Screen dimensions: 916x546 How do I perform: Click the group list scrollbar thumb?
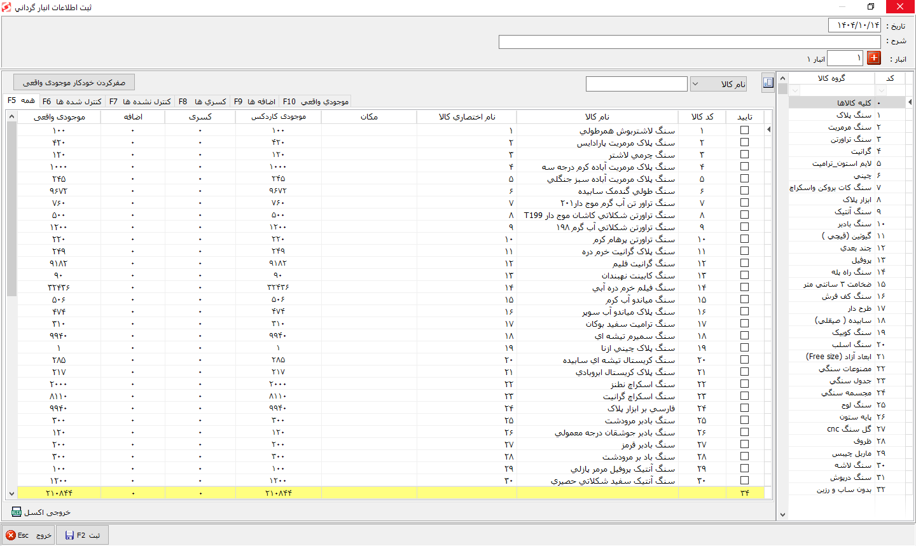pos(782,89)
